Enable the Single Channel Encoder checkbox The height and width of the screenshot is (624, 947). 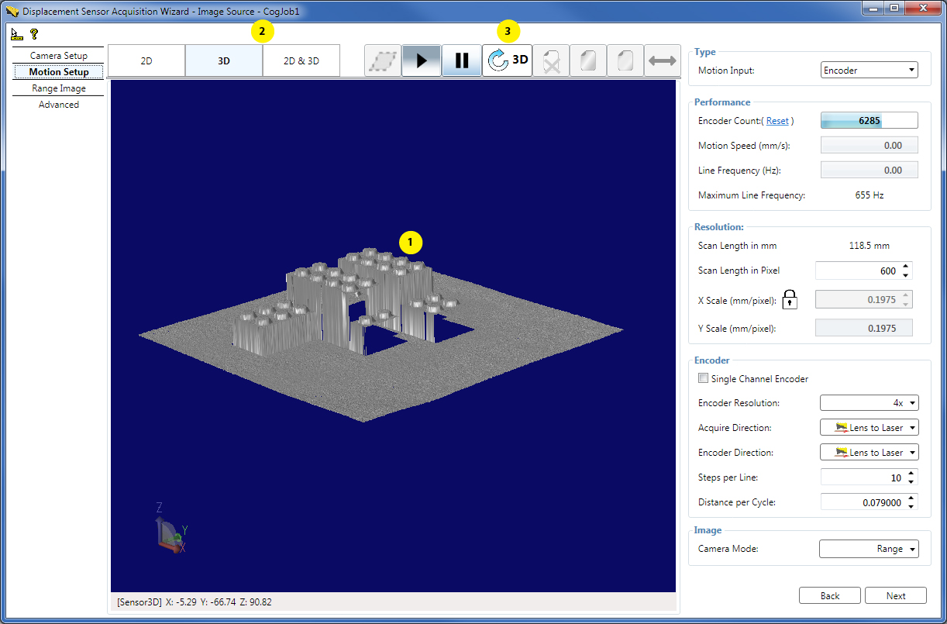coord(703,378)
